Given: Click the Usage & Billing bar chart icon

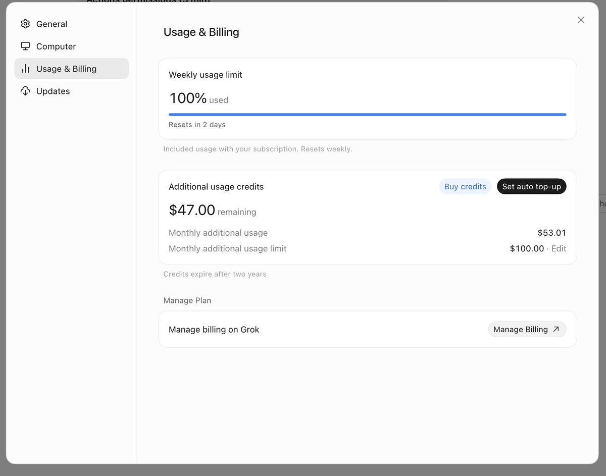Looking at the screenshot, I should pyautogui.click(x=25, y=69).
